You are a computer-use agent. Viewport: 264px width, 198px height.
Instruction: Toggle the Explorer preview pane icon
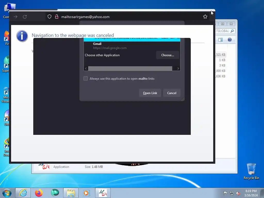pos(220,40)
